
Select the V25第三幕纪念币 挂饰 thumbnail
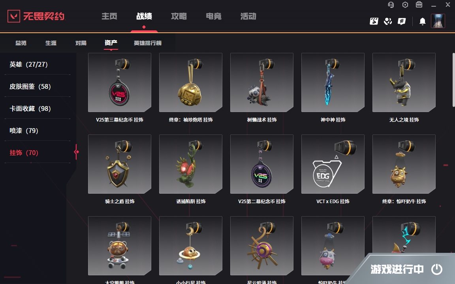pyautogui.click(x=120, y=82)
